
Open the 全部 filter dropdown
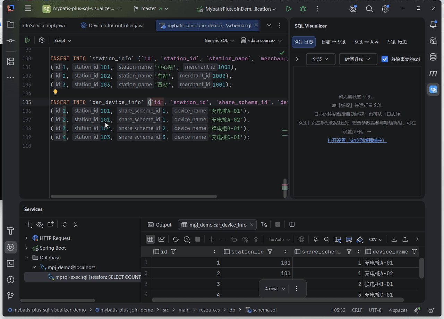(321, 59)
